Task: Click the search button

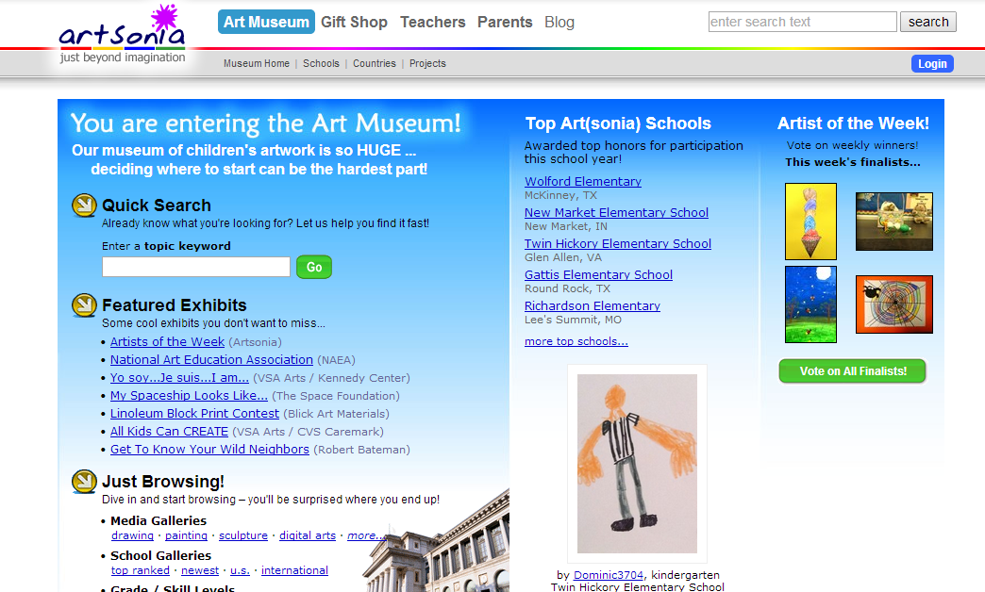Action: (928, 22)
